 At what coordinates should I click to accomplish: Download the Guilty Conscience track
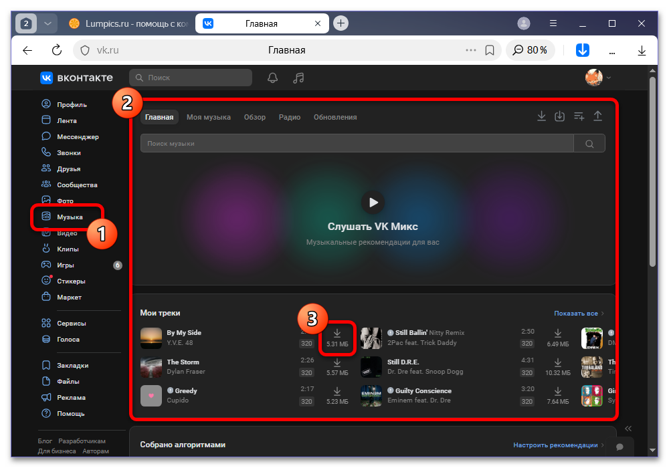click(x=558, y=396)
